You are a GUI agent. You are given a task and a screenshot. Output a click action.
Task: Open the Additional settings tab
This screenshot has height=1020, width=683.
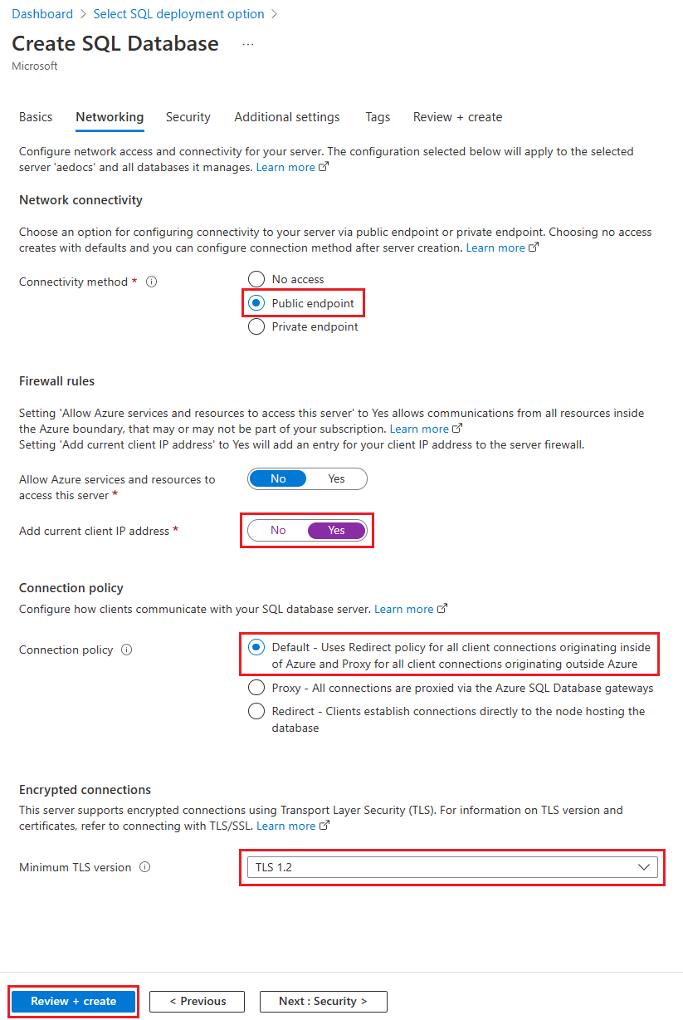[x=287, y=117]
